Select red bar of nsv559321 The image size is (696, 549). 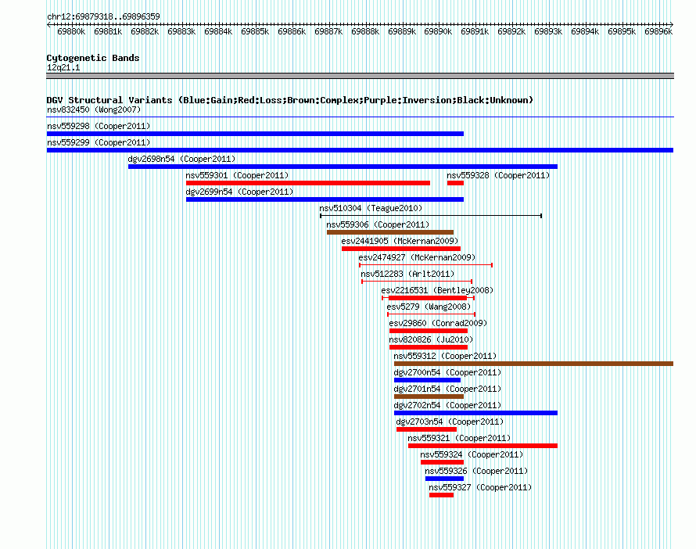(483, 446)
